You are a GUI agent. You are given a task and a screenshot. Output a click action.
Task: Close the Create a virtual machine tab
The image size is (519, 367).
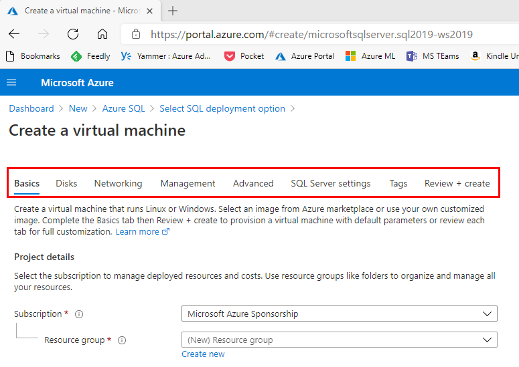coord(149,11)
